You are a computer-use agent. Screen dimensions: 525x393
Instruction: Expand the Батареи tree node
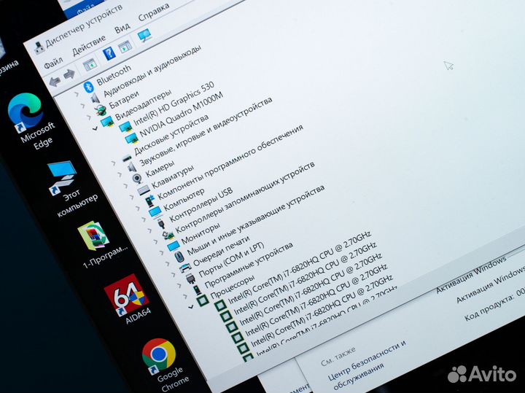pos(89,117)
